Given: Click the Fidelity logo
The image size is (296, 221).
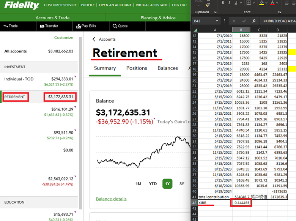Looking at the screenshot, I should pos(22,5).
